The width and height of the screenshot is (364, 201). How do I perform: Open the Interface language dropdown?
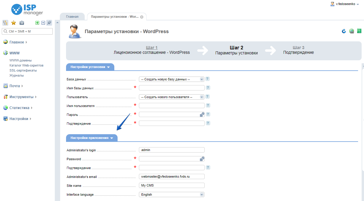(x=172, y=194)
